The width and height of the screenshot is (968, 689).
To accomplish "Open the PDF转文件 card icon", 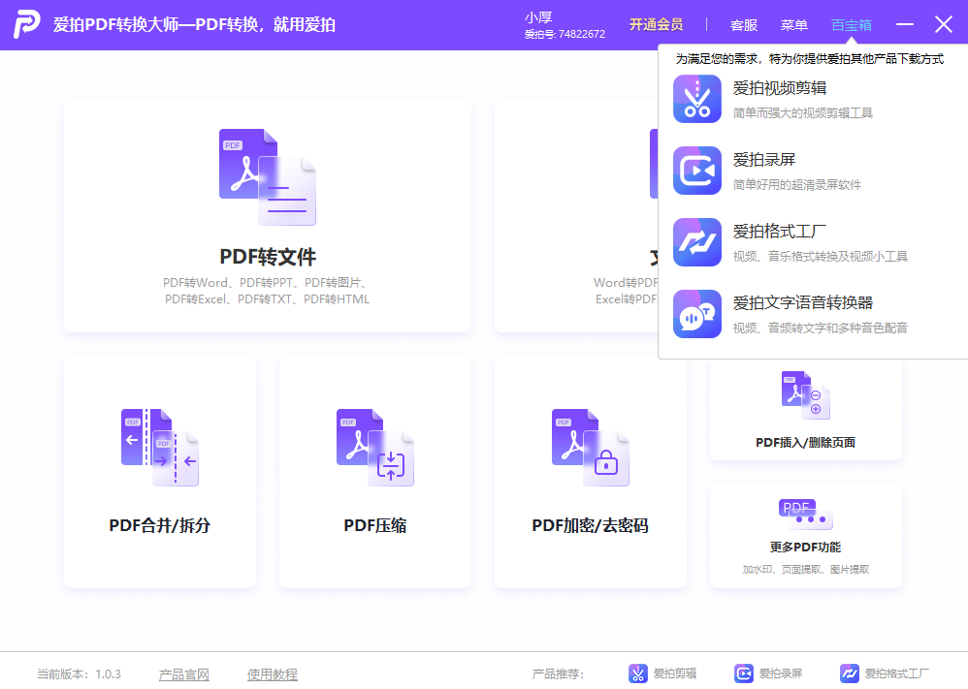I will coord(268,177).
